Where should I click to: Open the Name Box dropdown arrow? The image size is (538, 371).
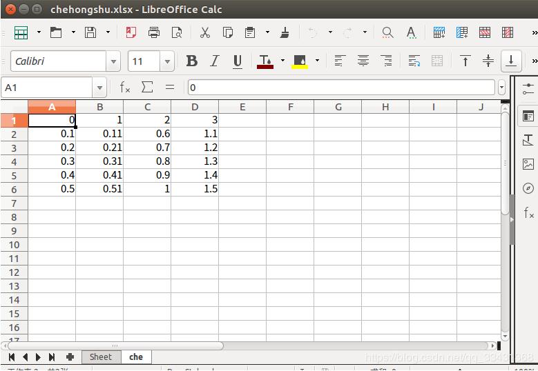click(99, 88)
